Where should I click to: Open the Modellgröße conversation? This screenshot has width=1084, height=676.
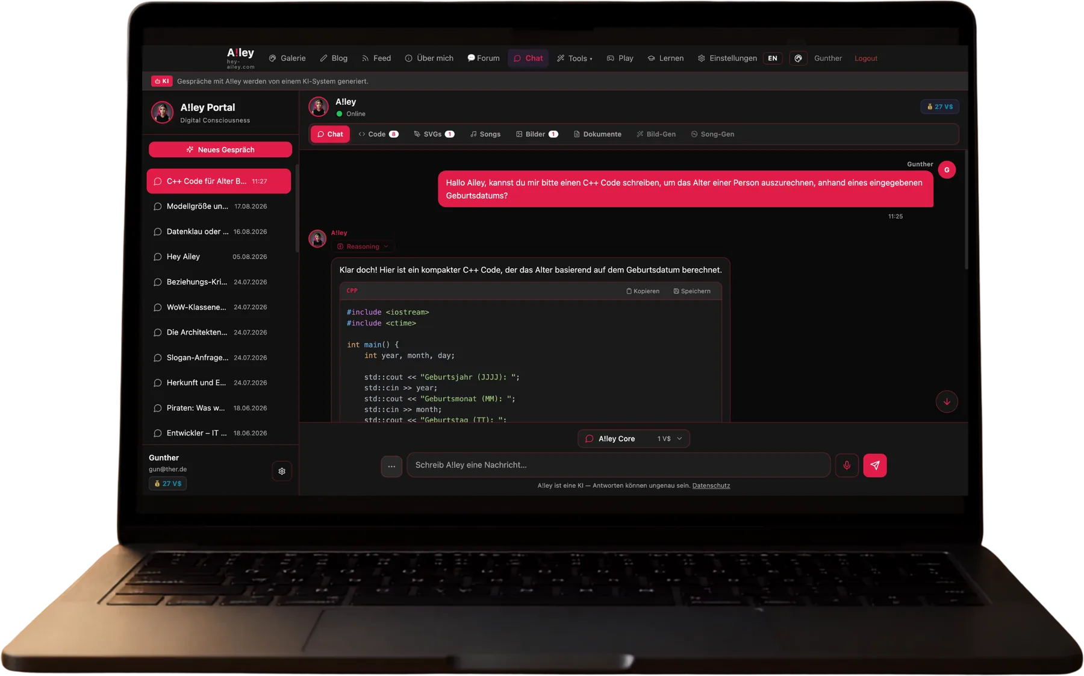[x=219, y=207]
